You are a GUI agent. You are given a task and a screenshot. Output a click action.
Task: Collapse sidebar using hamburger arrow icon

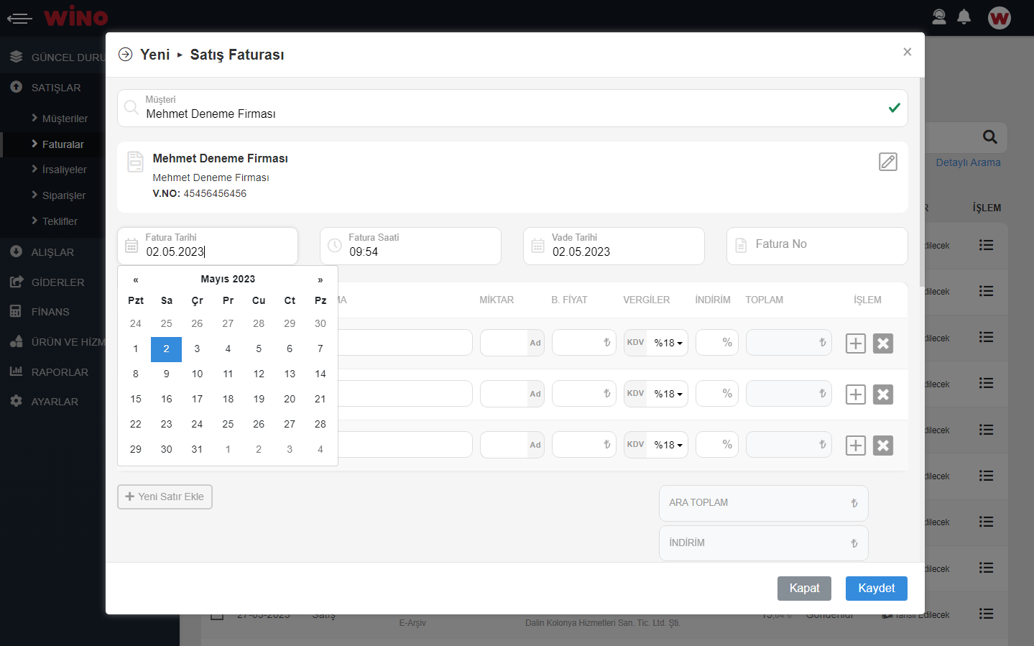(x=19, y=18)
